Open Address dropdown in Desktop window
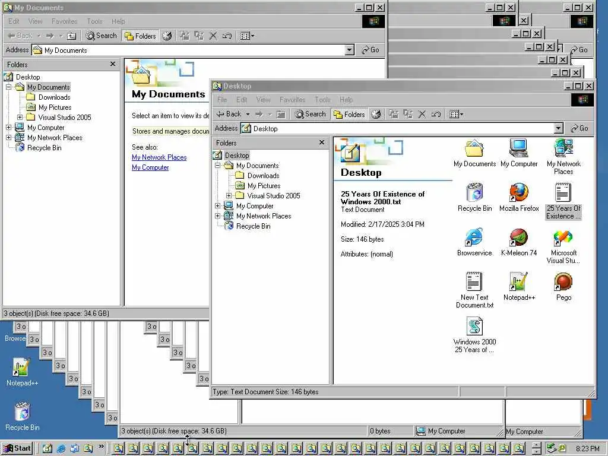 (x=558, y=128)
